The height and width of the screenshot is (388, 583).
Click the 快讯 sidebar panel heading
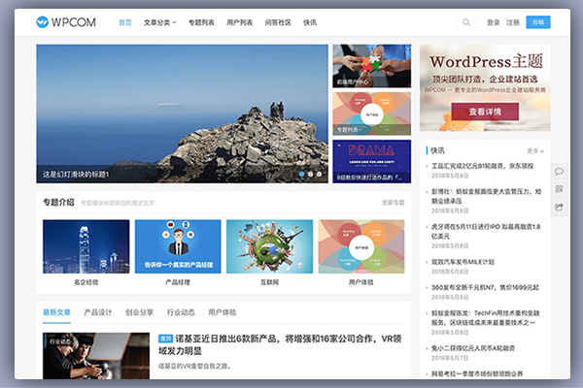[x=437, y=150]
